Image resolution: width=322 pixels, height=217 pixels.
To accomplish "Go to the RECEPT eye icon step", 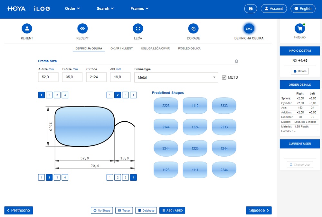I will (82, 29).
